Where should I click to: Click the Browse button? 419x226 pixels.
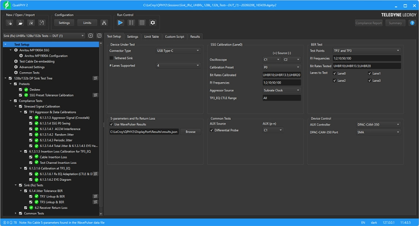point(190,132)
